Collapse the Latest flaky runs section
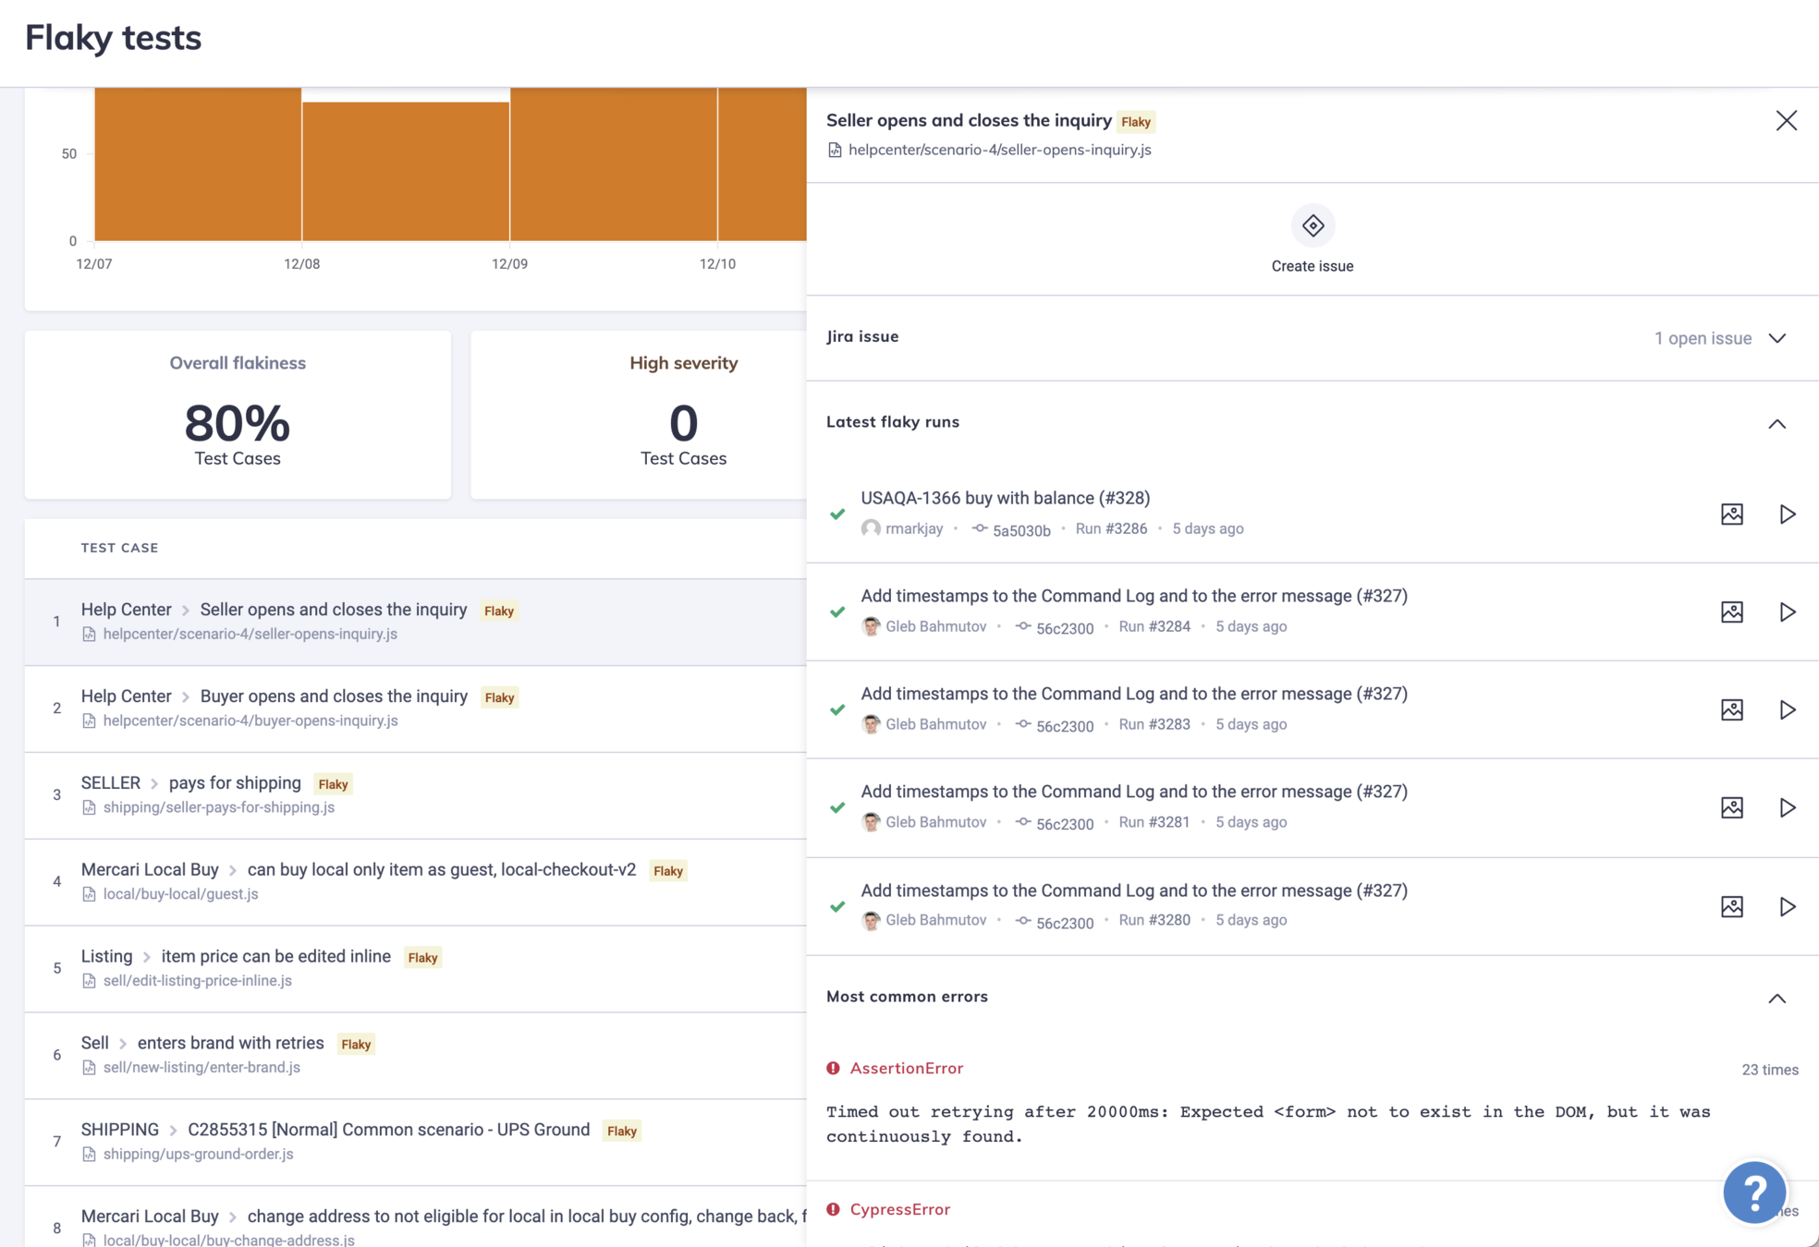Viewport: 1819px width, 1247px height. pyautogui.click(x=1776, y=424)
